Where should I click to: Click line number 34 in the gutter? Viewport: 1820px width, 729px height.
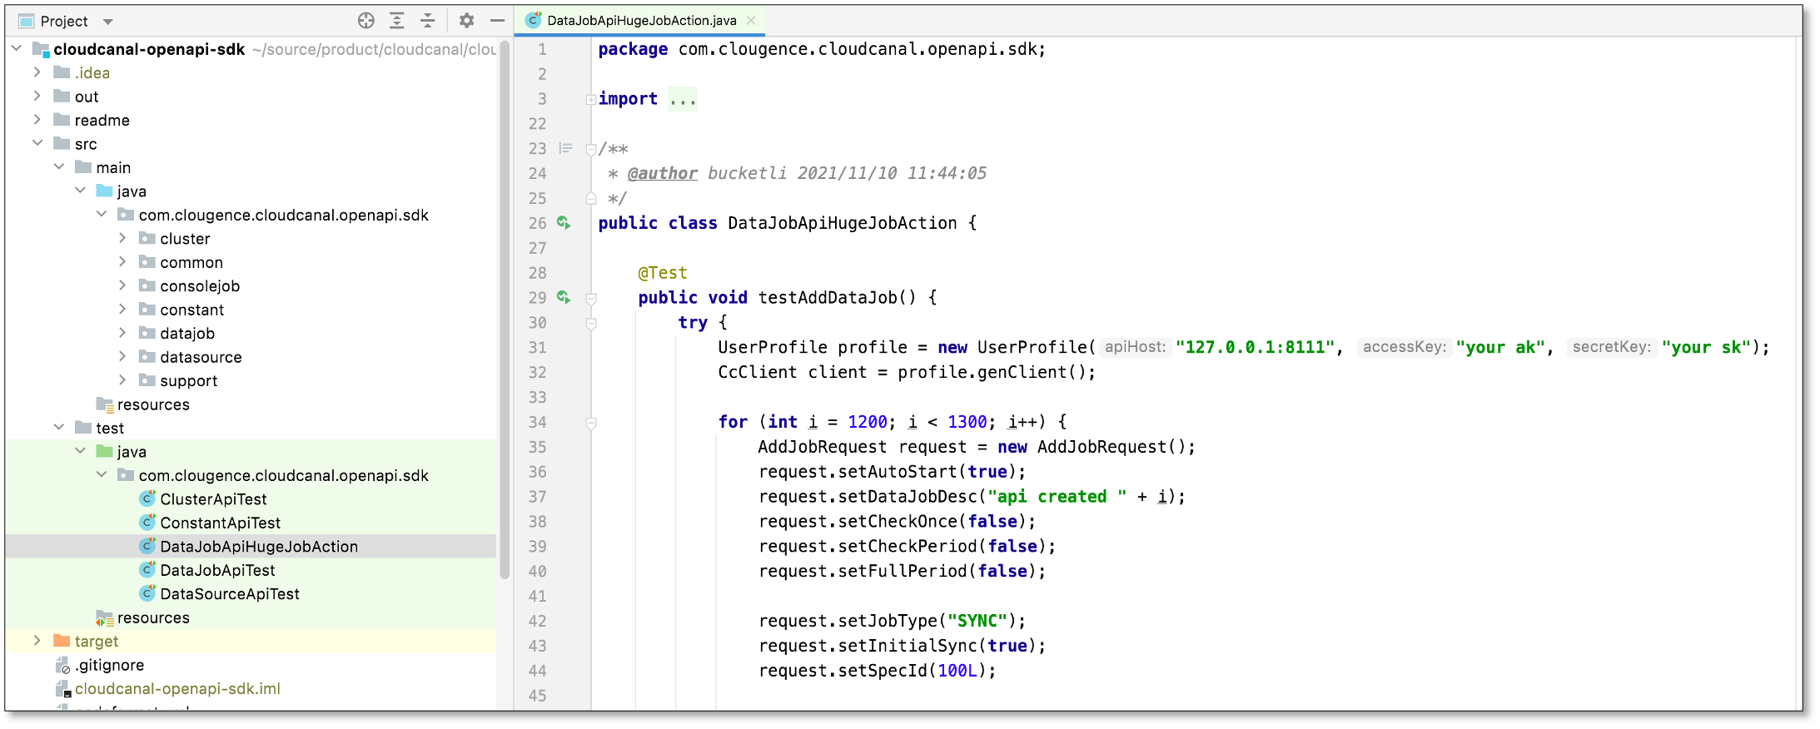[x=537, y=422]
